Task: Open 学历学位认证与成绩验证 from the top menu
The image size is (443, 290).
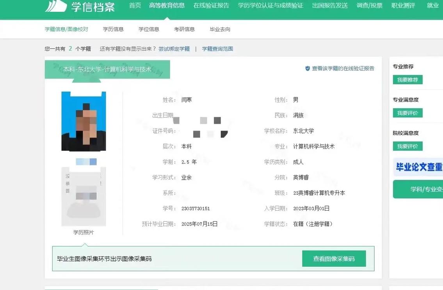Action: click(x=270, y=5)
